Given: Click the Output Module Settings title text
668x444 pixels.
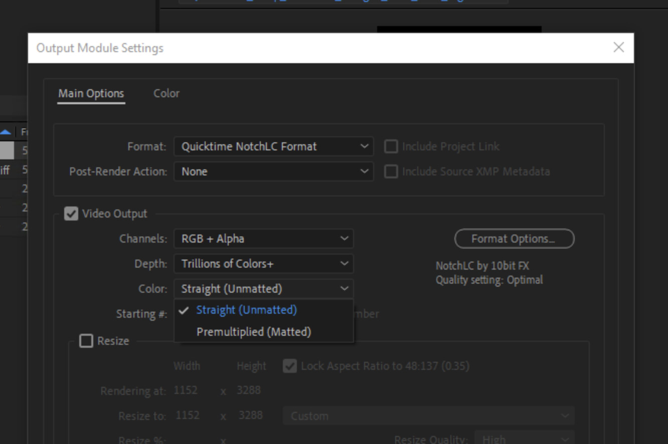Looking at the screenshot, I should 100,48.
